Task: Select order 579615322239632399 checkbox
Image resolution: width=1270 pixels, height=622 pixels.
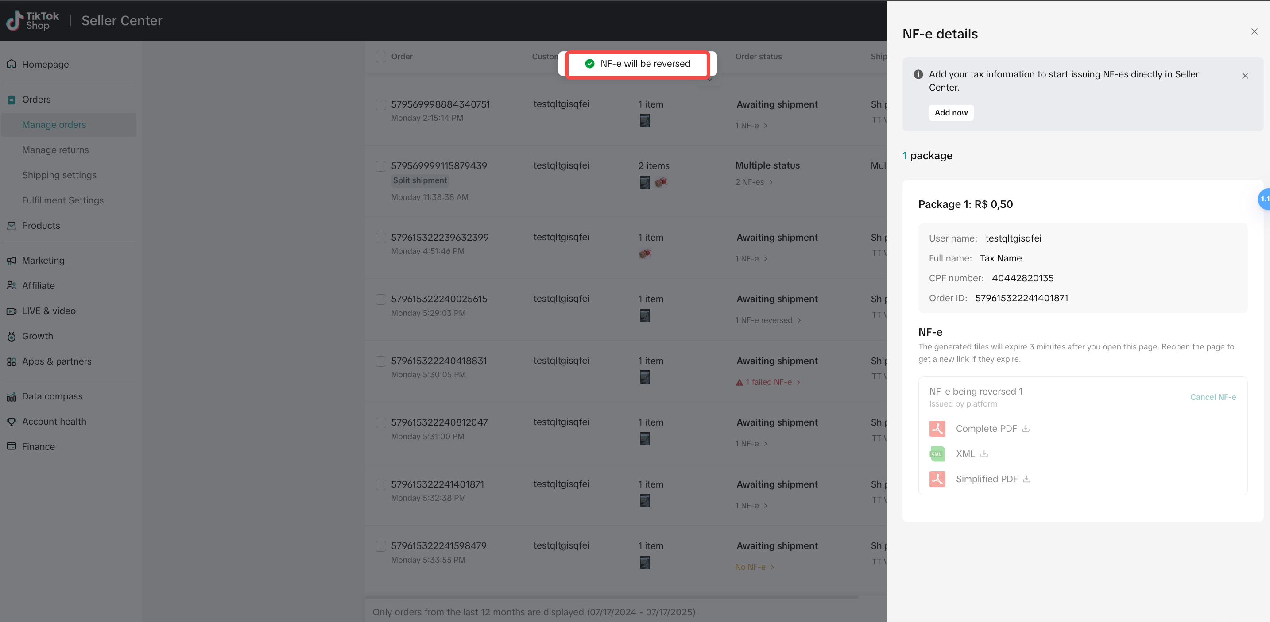Action: [x=381, y=238]
